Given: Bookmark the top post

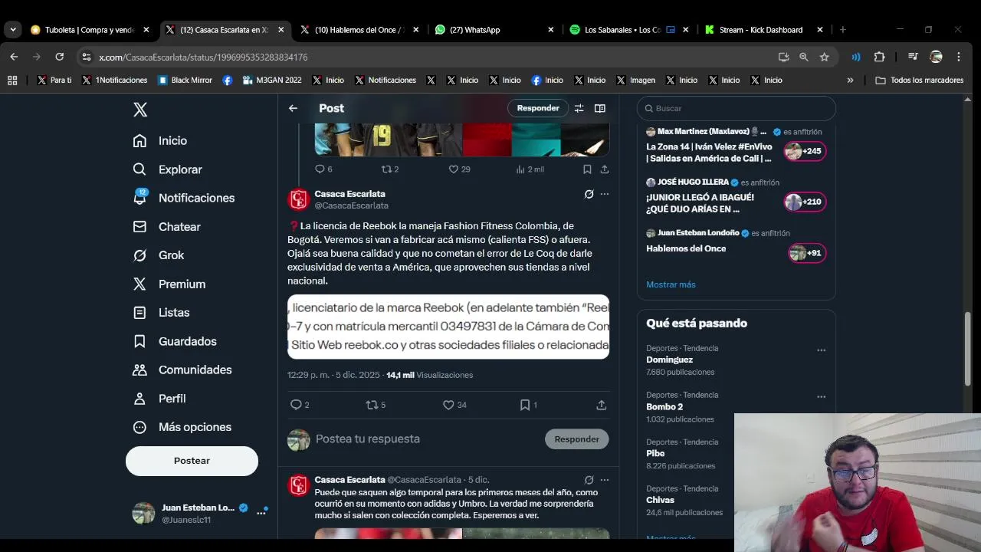Looking at the screenshot, I should point(587,169).
